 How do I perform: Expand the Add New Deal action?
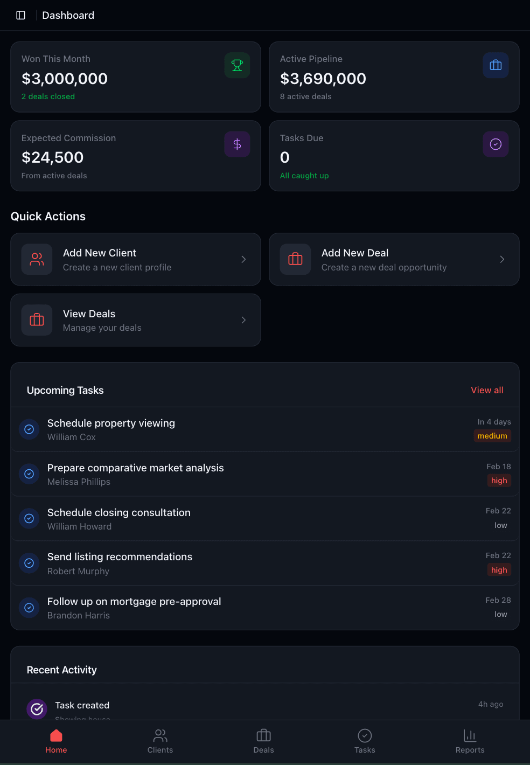click(x=502, y=259)
